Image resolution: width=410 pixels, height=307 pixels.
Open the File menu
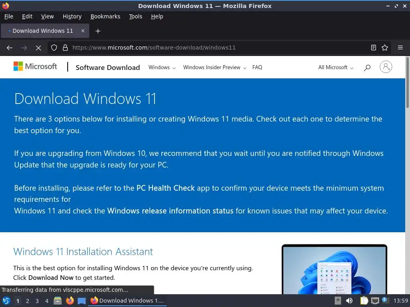[x=9, y=16]
